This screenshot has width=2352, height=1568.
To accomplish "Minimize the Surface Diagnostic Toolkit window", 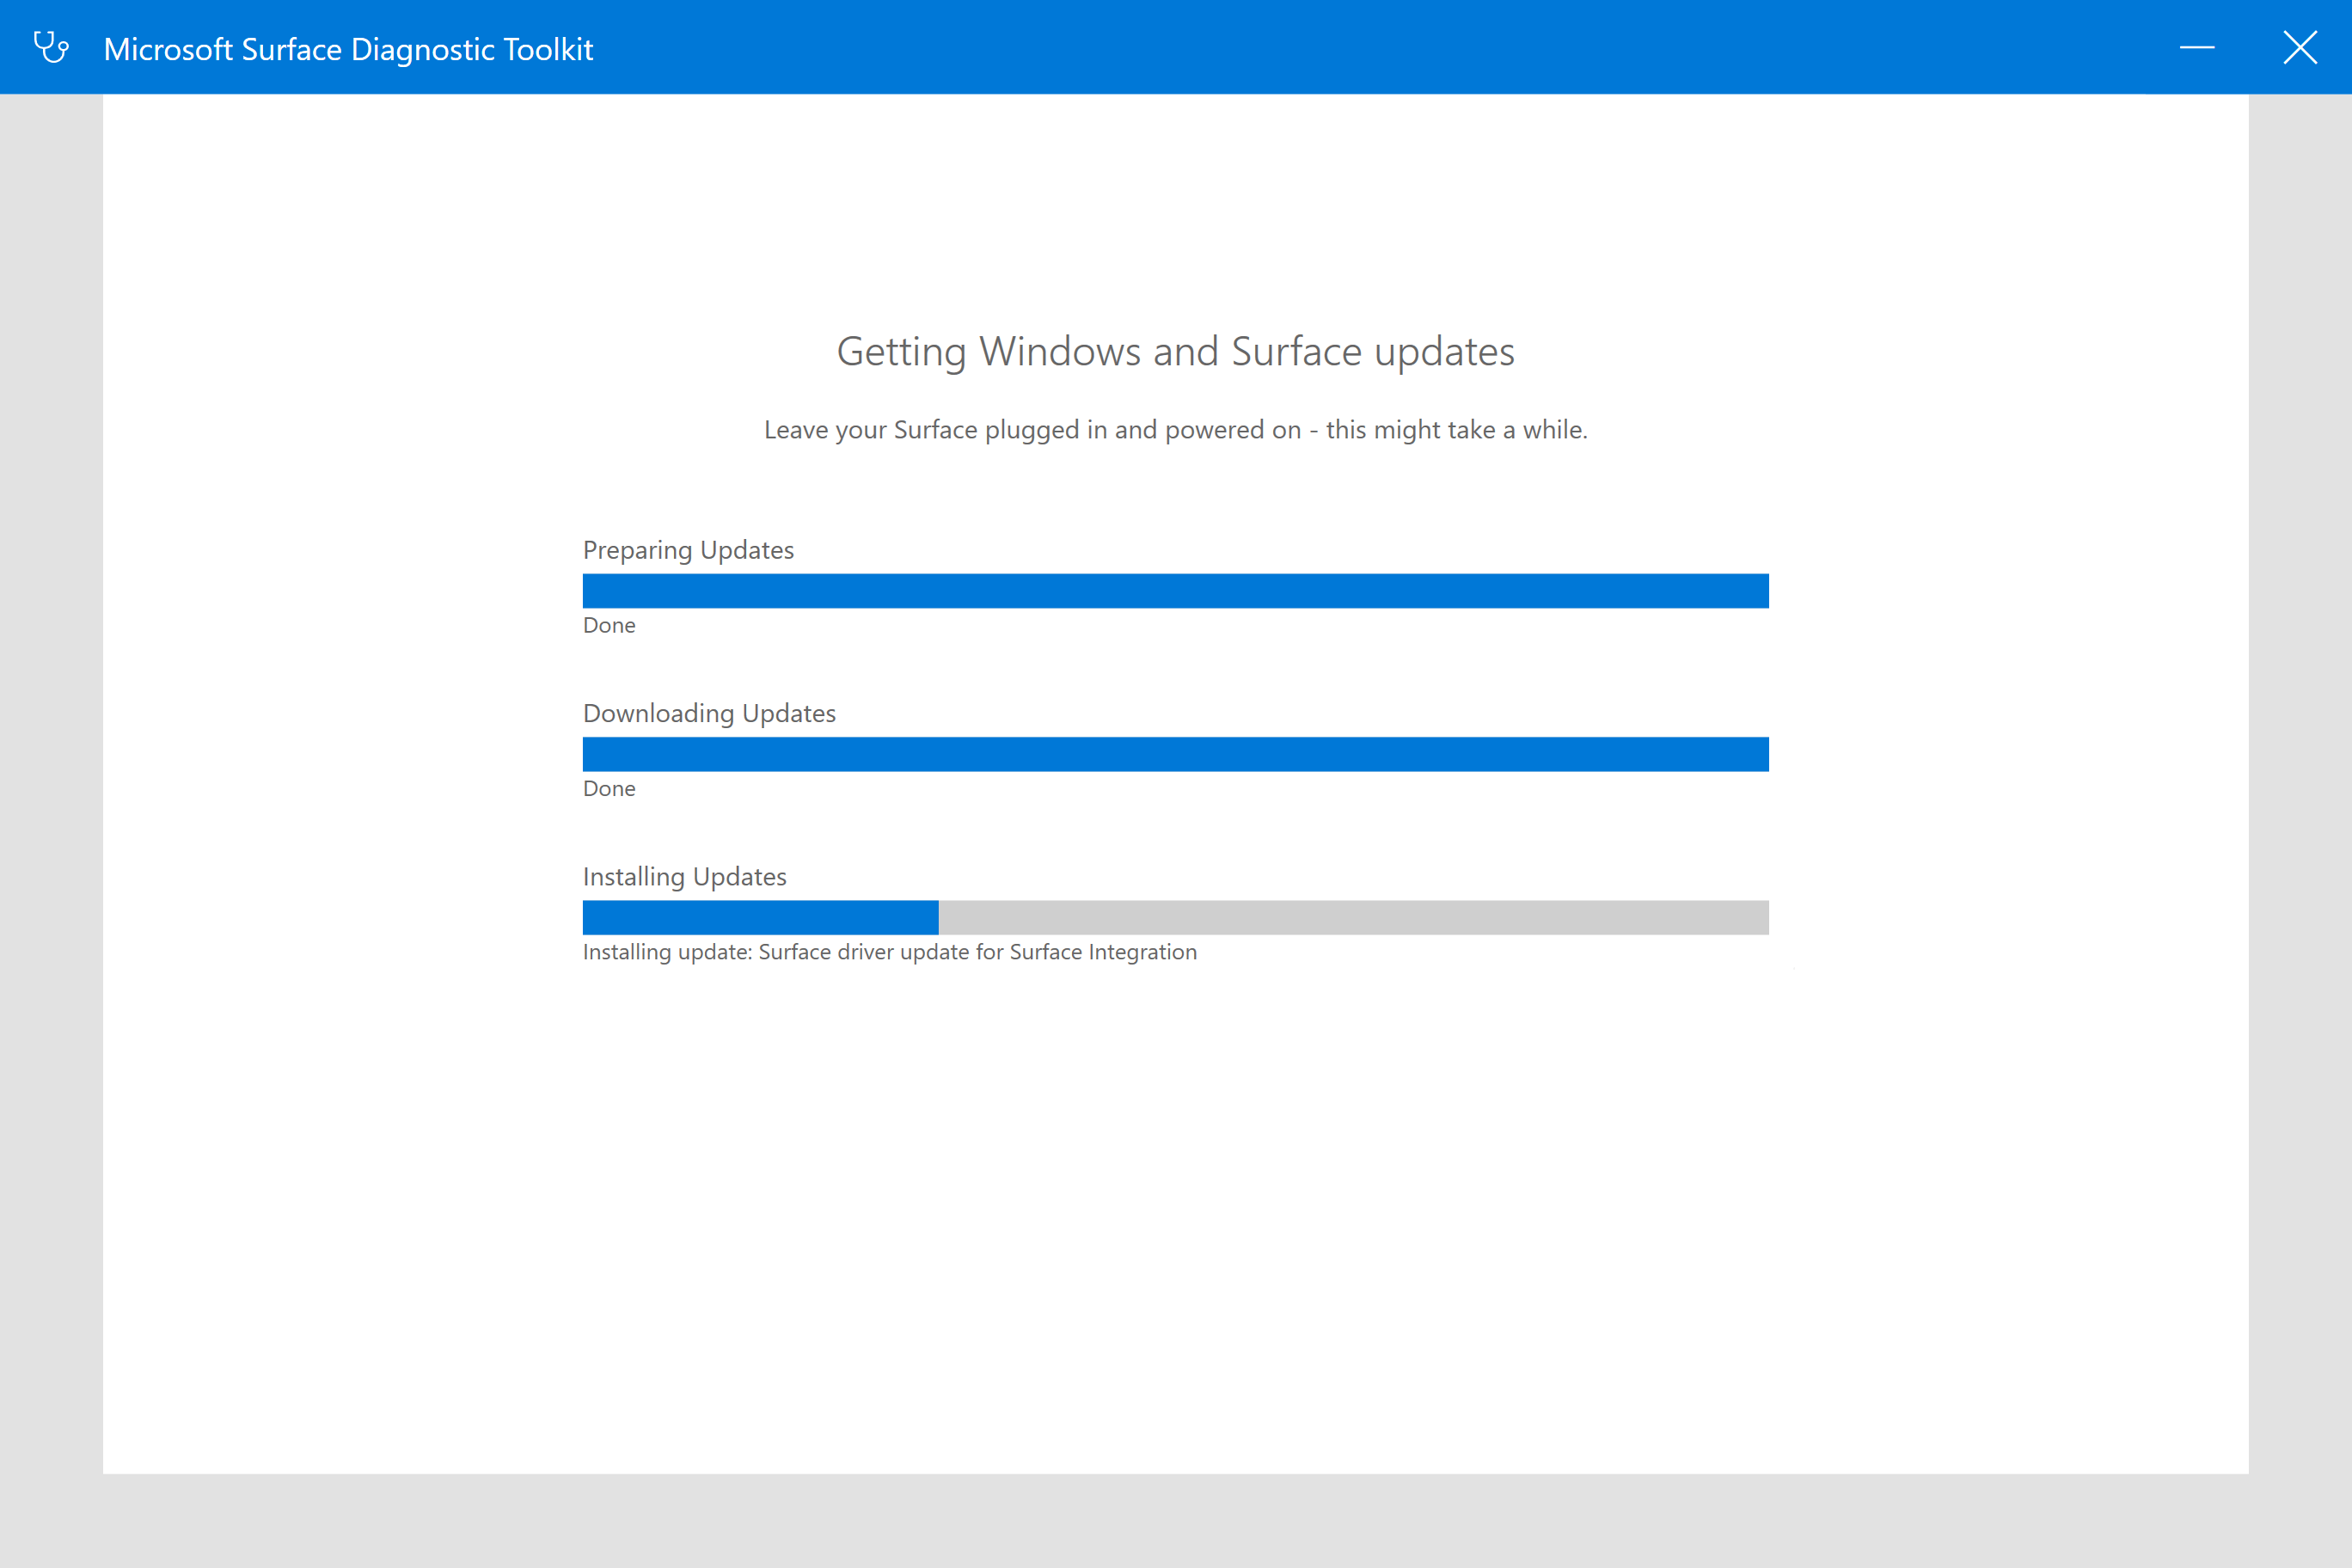I will [x=2197, y=47].
